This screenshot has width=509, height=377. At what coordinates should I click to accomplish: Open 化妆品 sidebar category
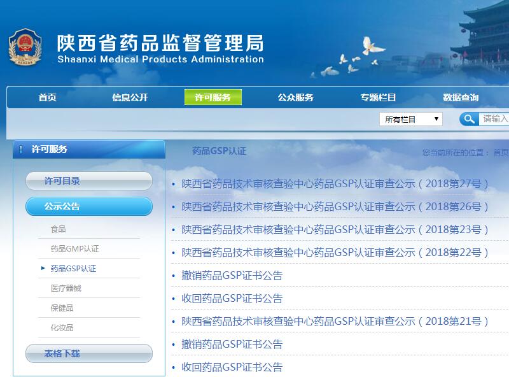pos(62,328)
